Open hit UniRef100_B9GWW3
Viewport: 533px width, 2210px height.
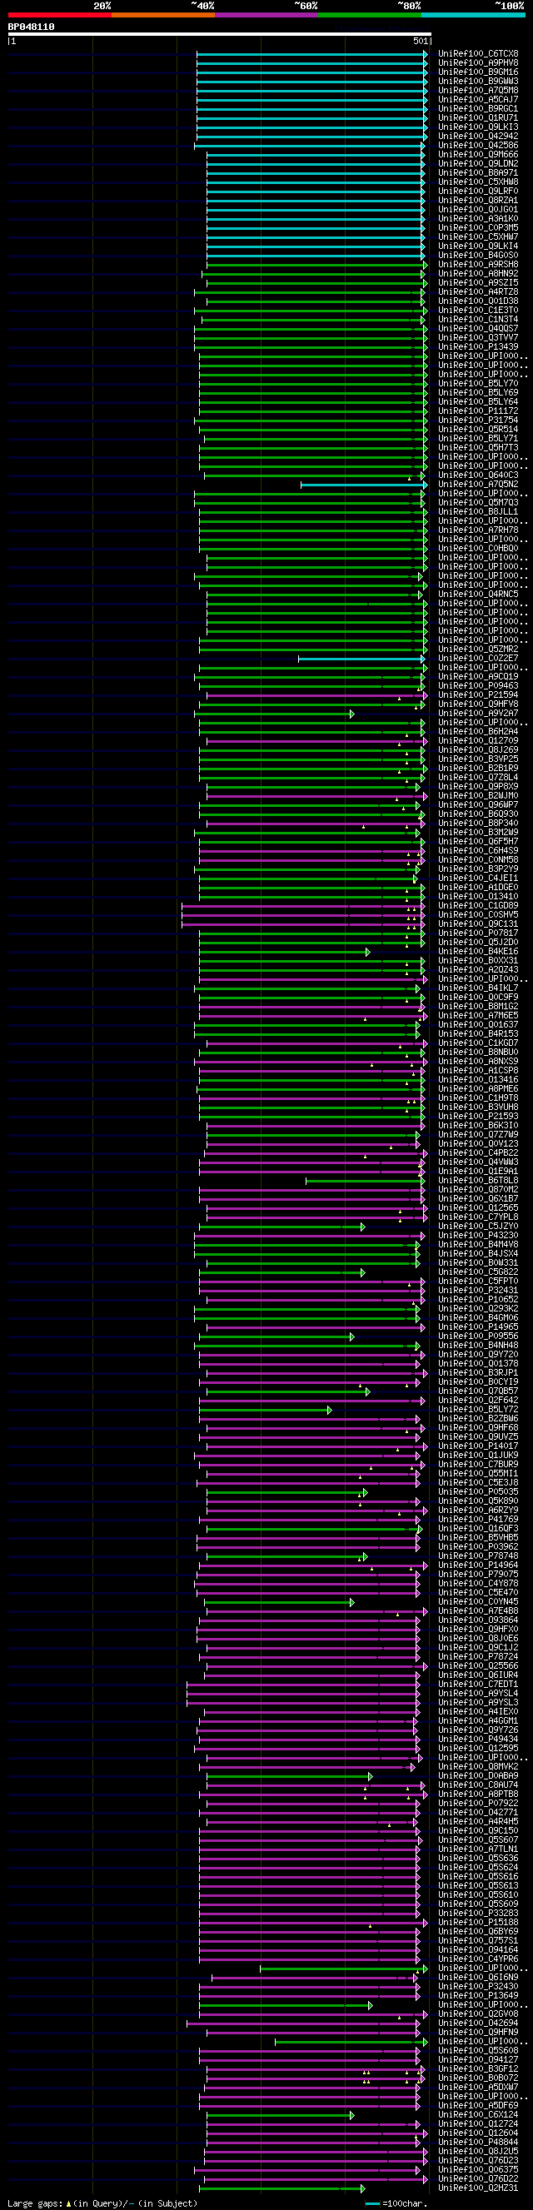click(x=478, y=82)
